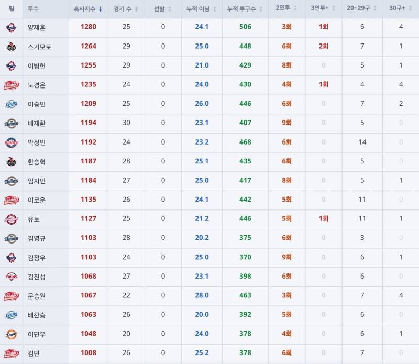419x364 pixels.
Task: Select 스기모토's 2회 3연투+ cell
Action: pos(323,46)
